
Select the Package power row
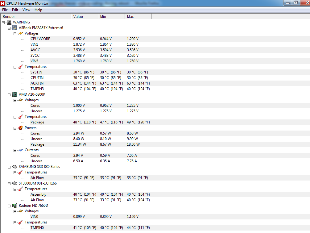click(170, 144)
